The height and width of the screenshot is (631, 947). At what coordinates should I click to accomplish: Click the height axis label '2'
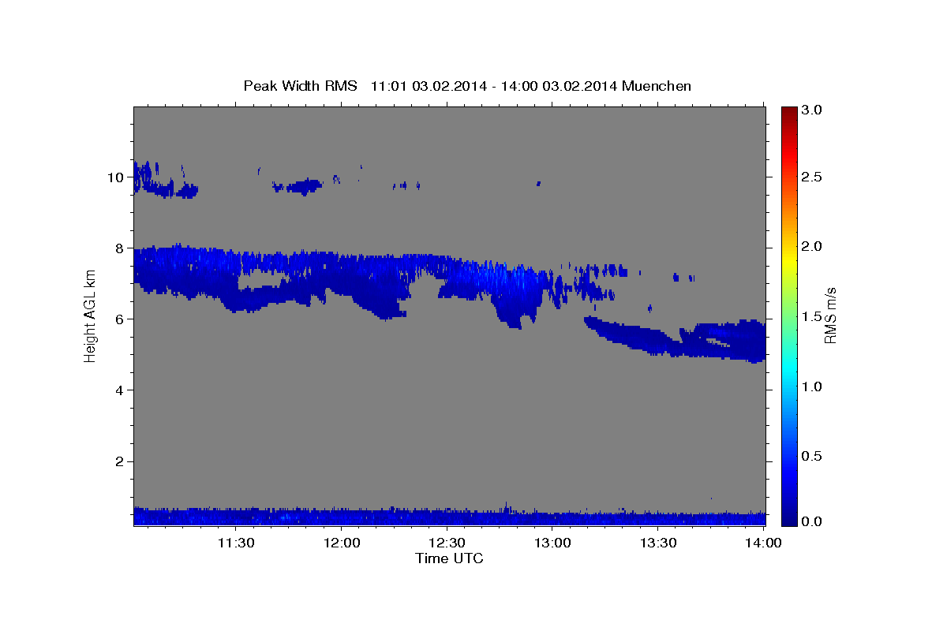pos(121,461)
